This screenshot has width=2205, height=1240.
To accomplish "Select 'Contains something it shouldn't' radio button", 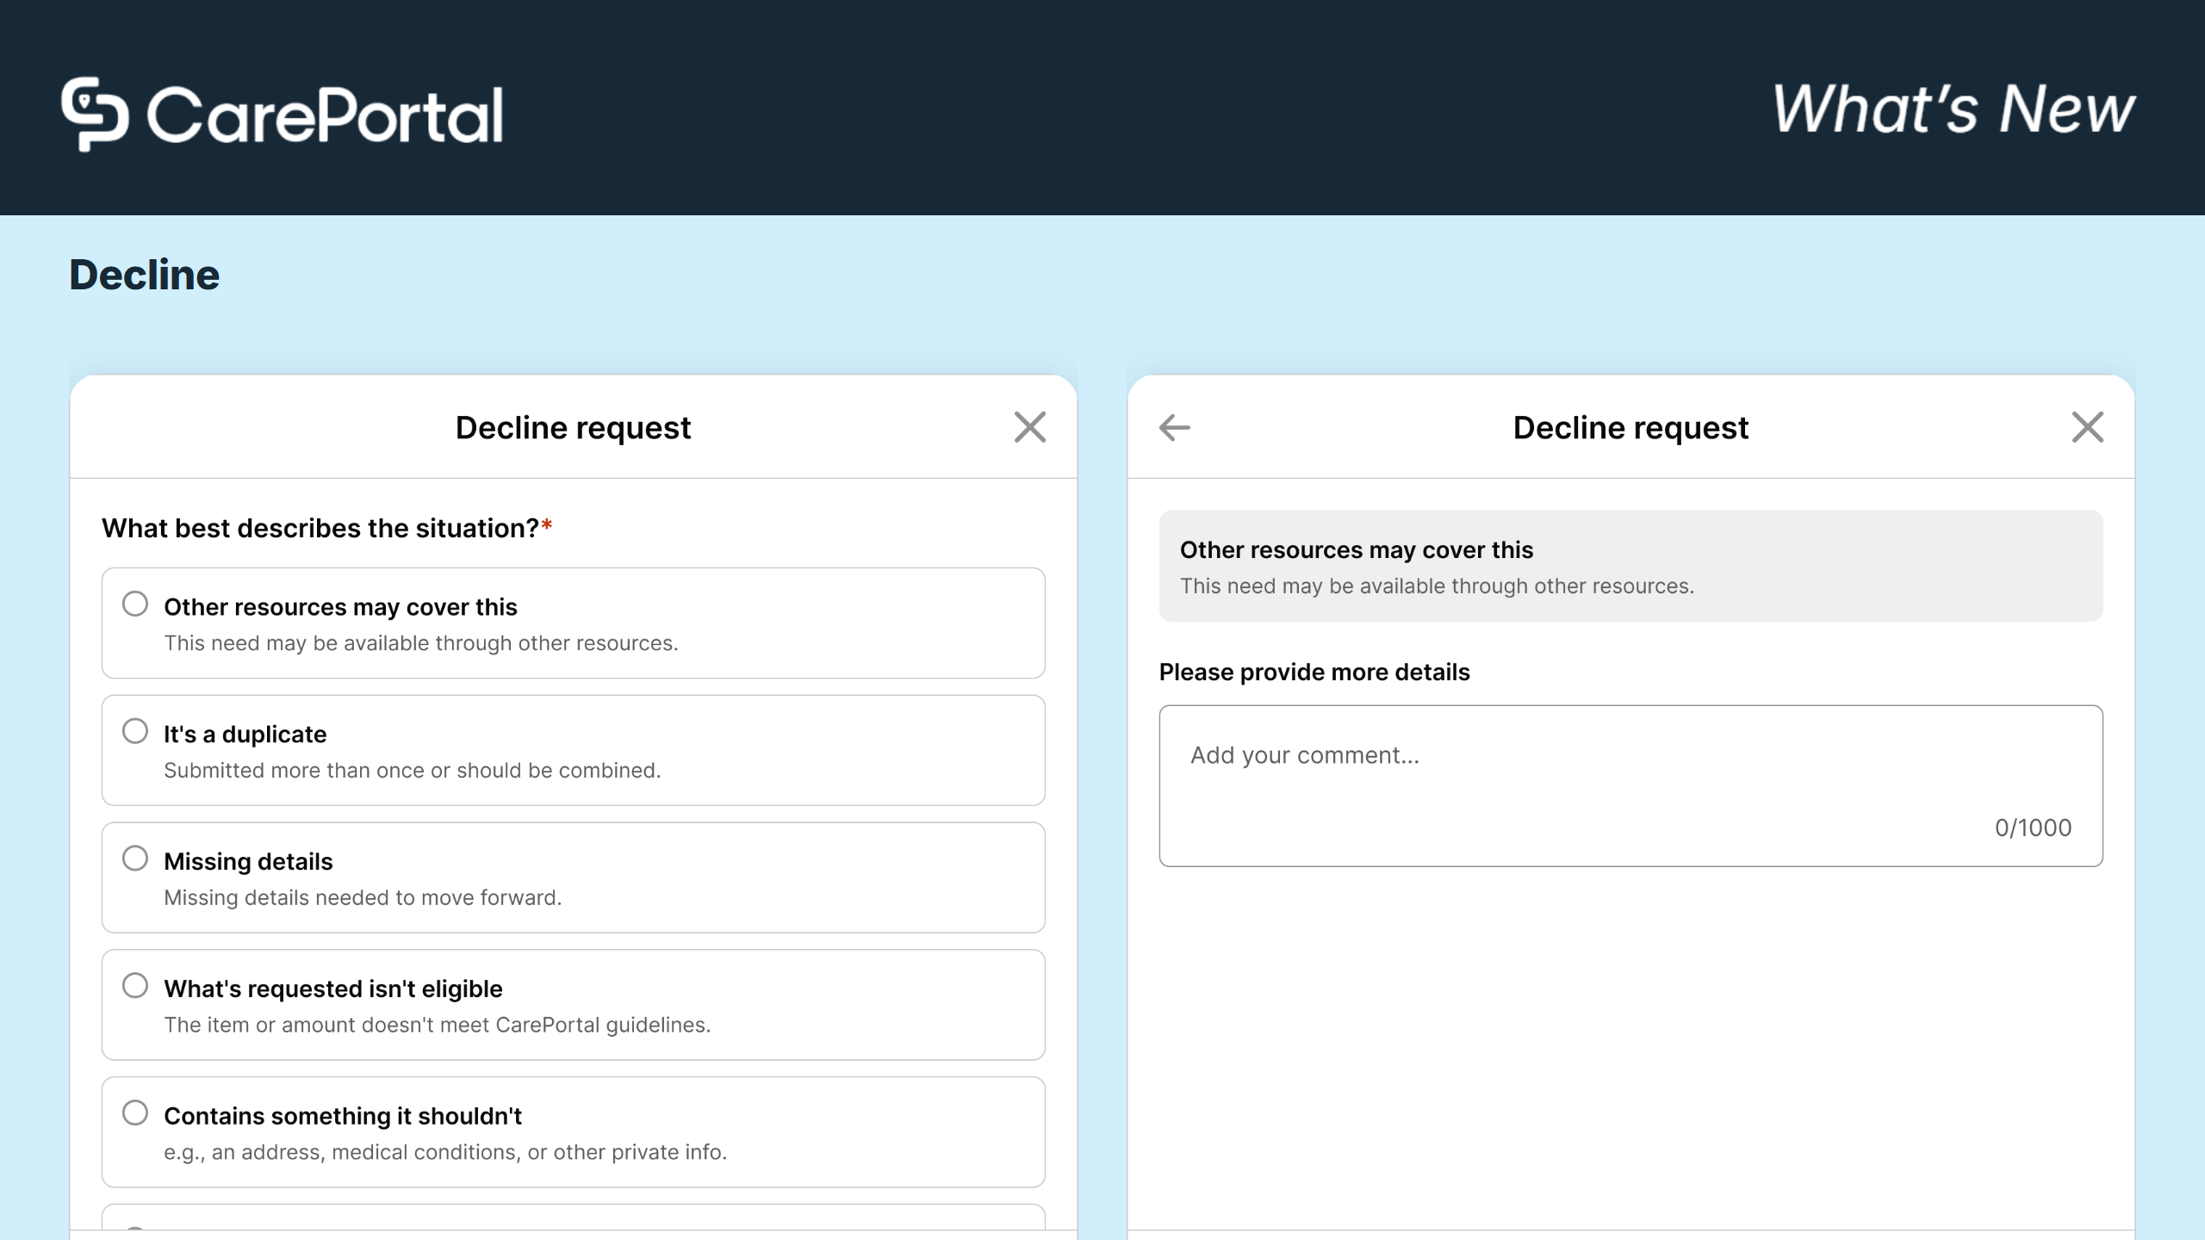I will point(135,1113).
